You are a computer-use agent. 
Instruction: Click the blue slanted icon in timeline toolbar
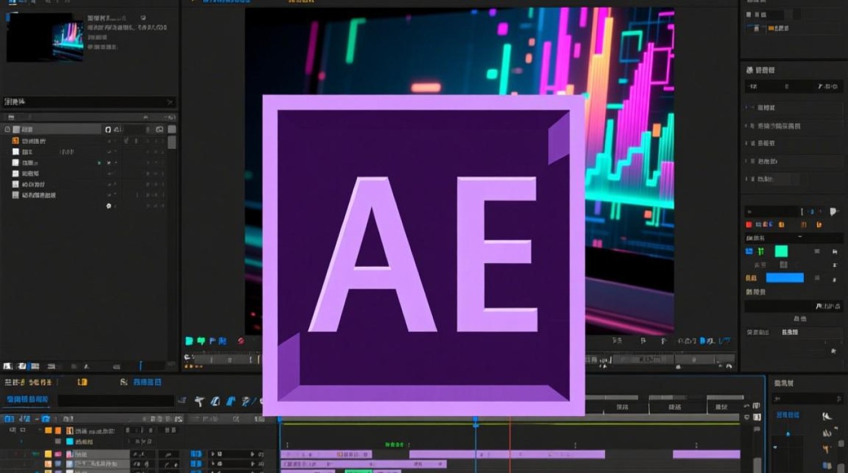pyautogui.click(x=230, y=401)
